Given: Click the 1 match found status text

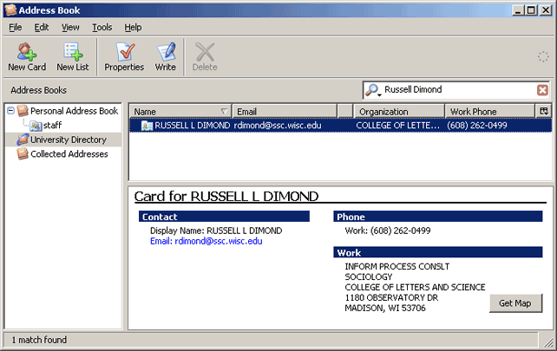Looking at the screenshot, I should point(39,340).
